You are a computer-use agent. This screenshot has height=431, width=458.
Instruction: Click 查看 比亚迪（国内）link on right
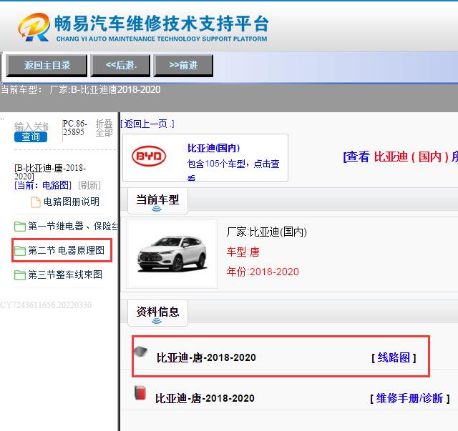(x=401, y=157)
